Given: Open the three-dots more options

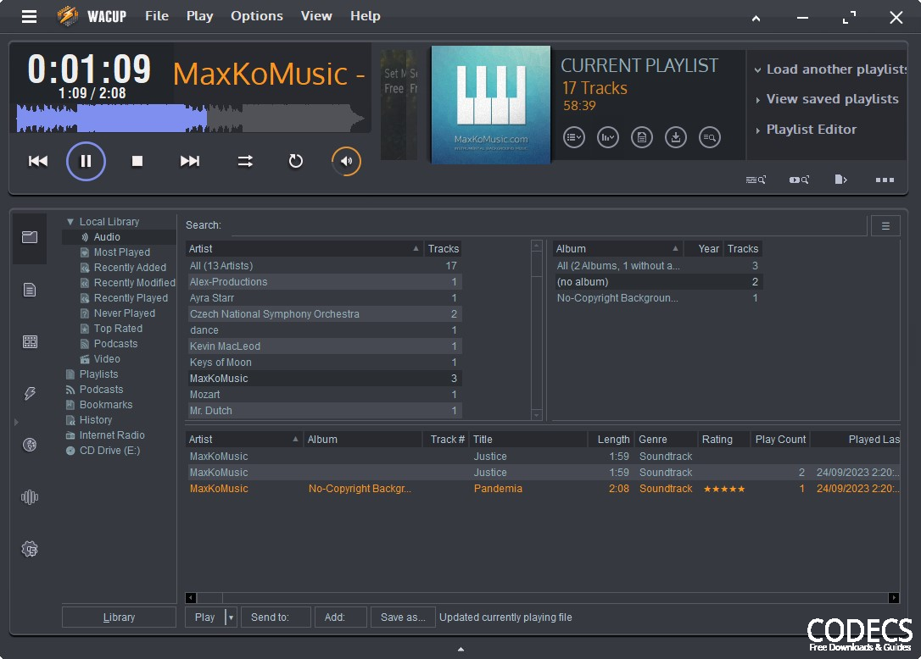Looking at the screenshot, I should click(x=885, y=180).
